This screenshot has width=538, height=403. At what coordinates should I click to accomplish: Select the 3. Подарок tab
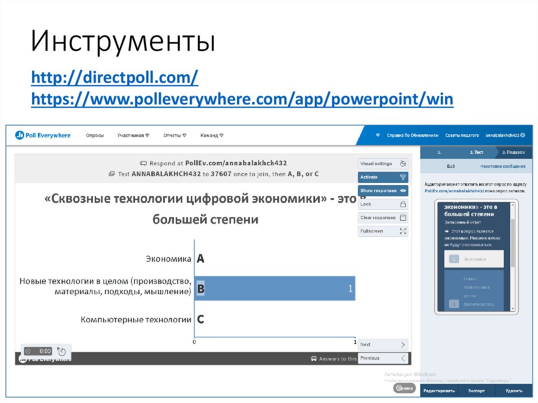coord(514,152)
